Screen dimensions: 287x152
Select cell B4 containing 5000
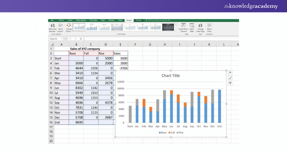(76, 63)
